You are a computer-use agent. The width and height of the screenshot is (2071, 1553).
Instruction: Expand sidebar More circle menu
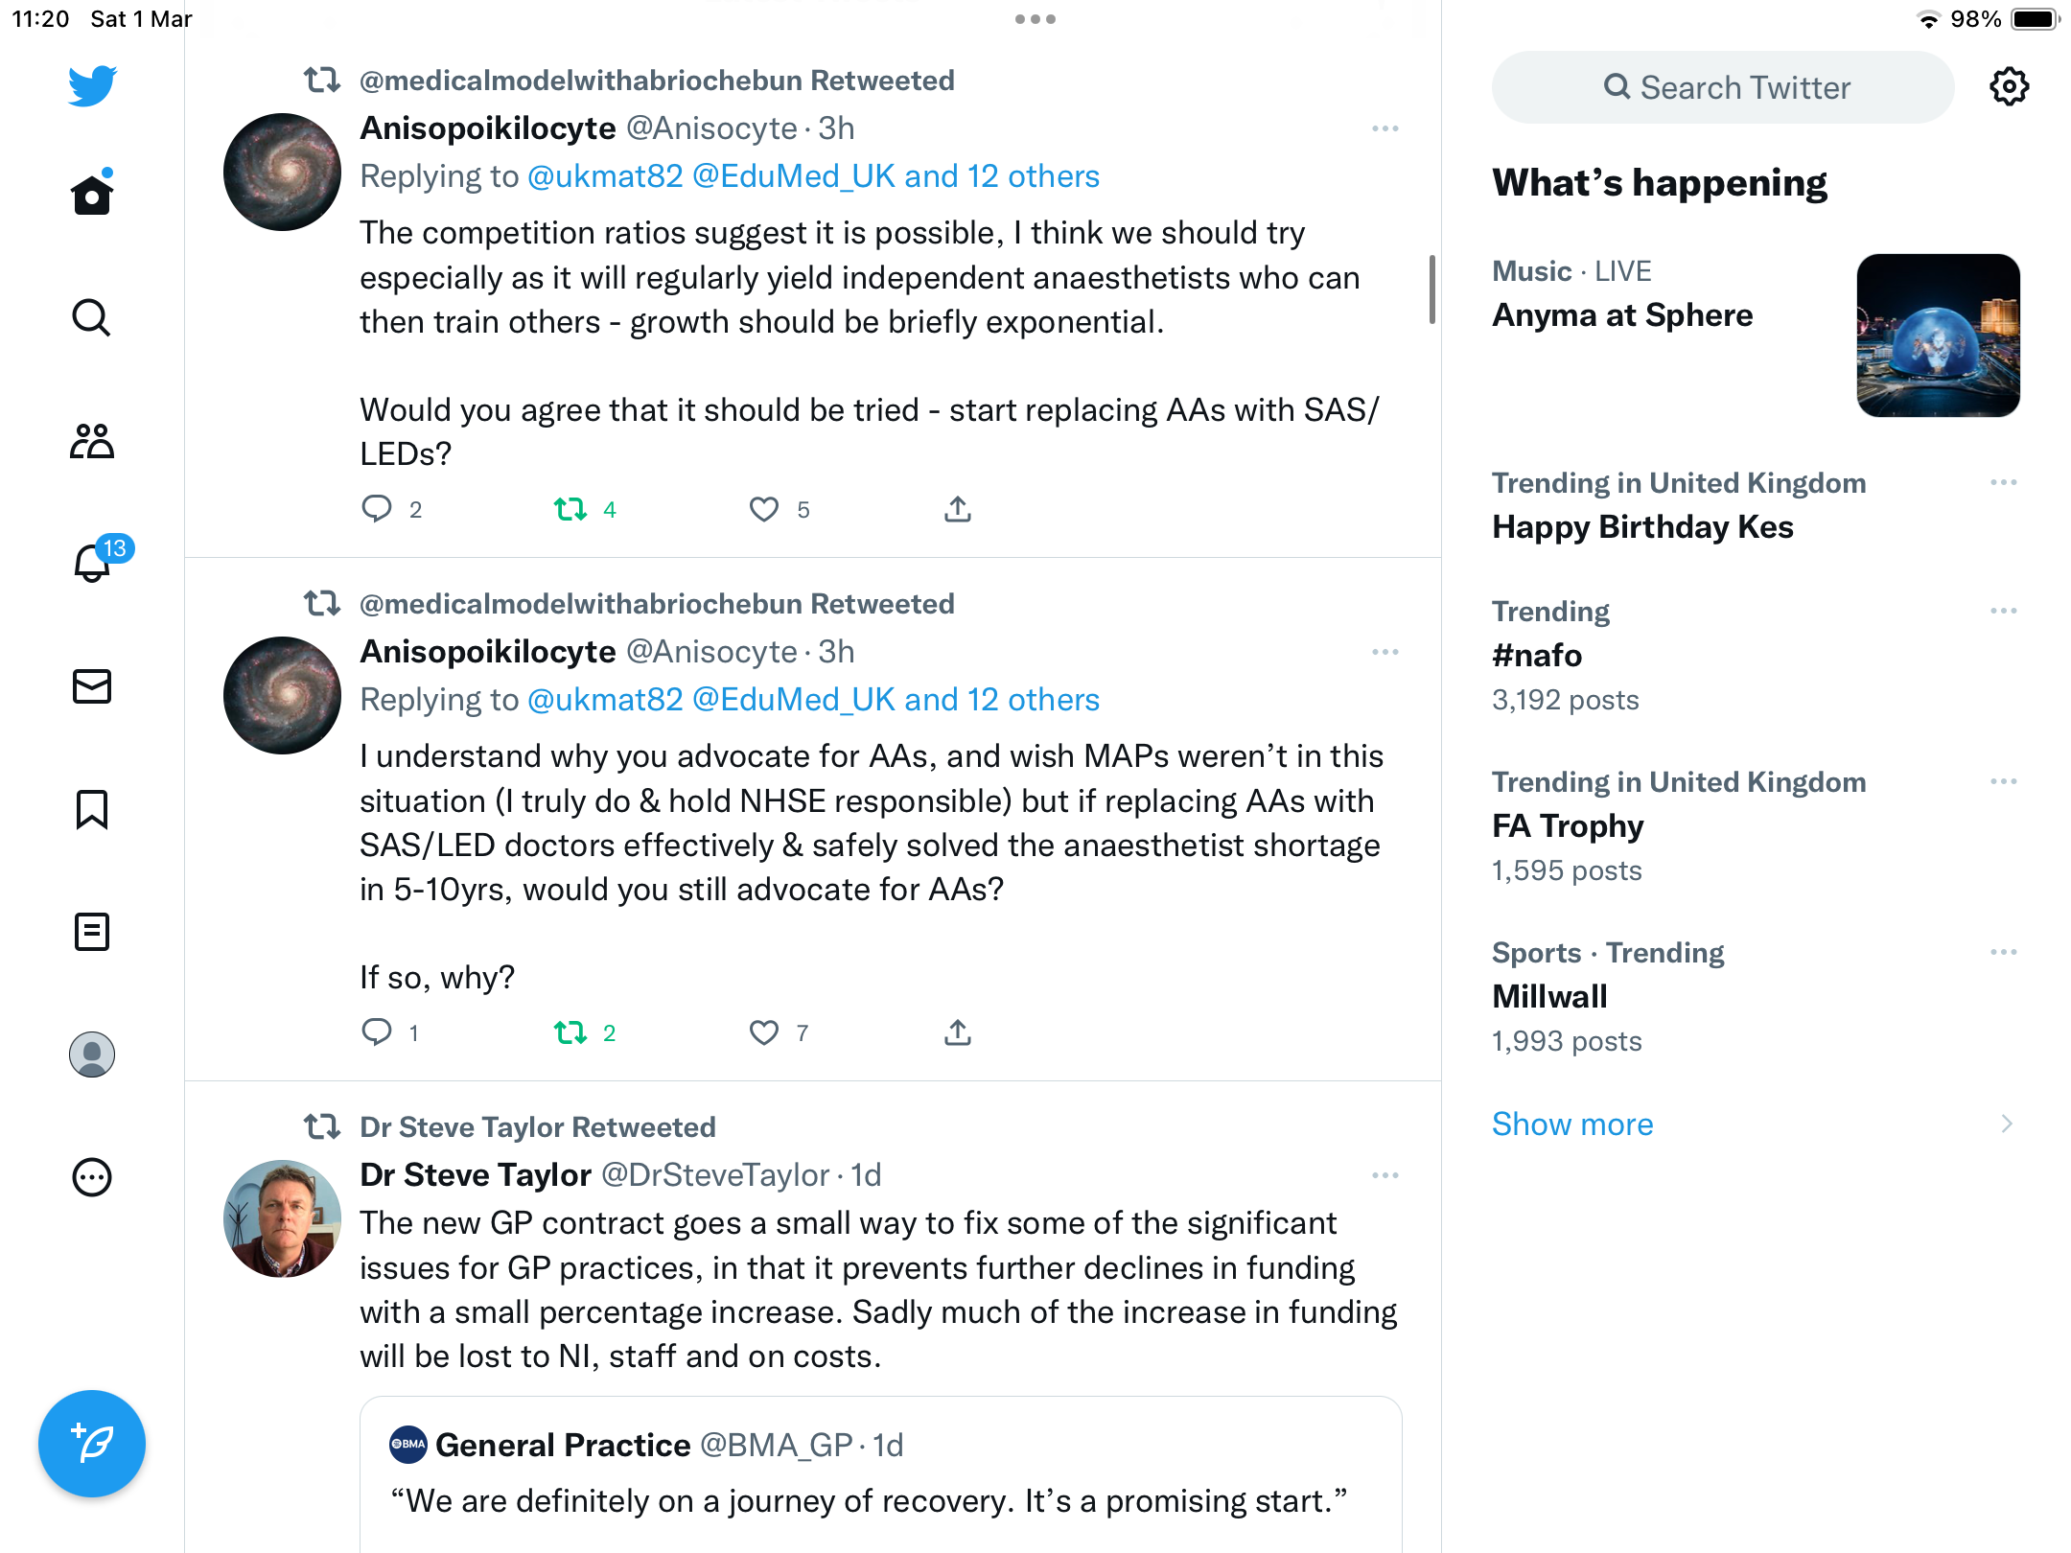(x=92, y=1177)
